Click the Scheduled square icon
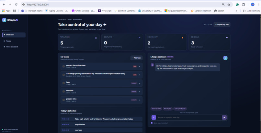The image size is (261, 133). [x=227, y=38]
